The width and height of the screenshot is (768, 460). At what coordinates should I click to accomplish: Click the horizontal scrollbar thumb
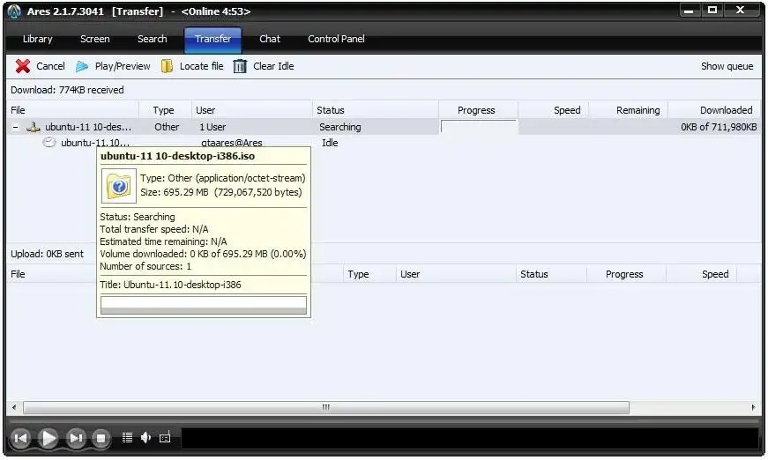[x=326, y=407]
